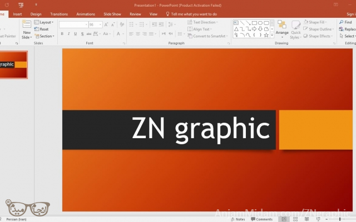Select the Rectangle shape
356x222 pixels.
coord(254,23)
